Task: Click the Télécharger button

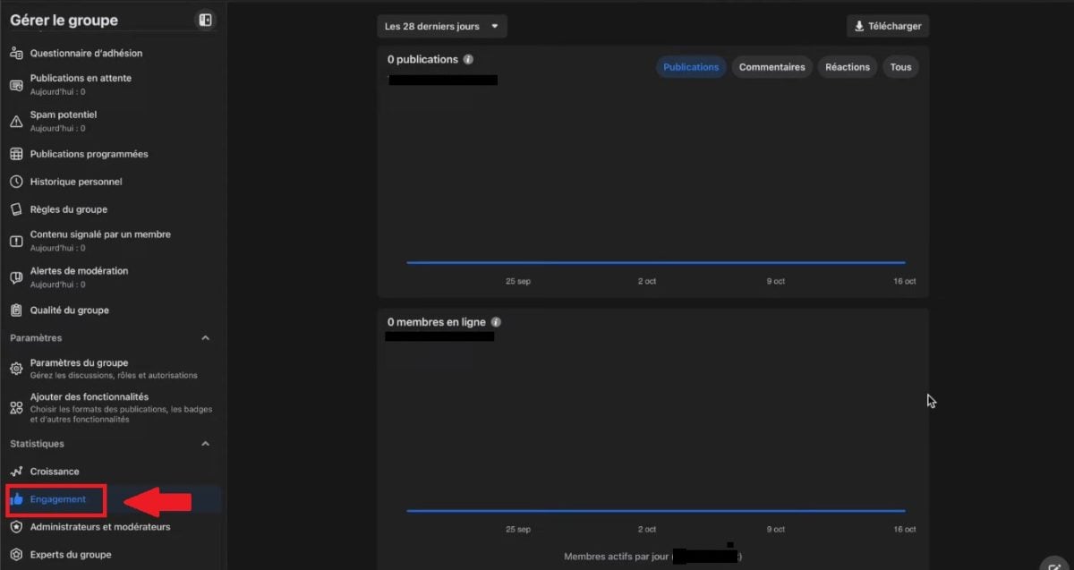Action: [888, 27]
